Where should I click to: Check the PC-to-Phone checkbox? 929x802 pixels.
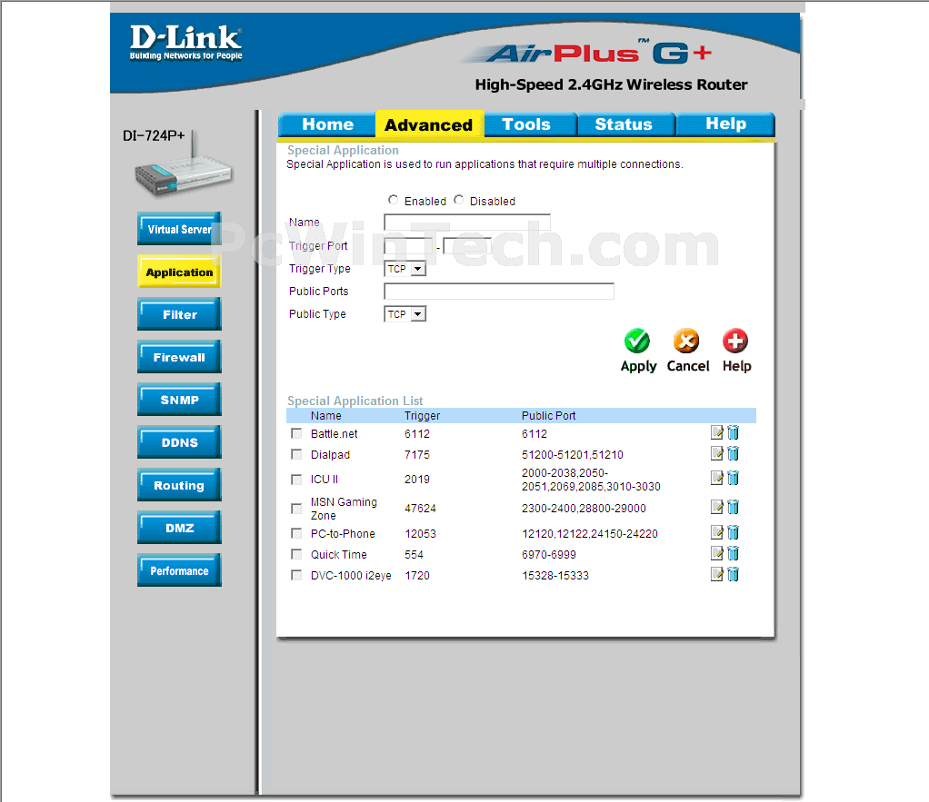click(x=297, y=534)
